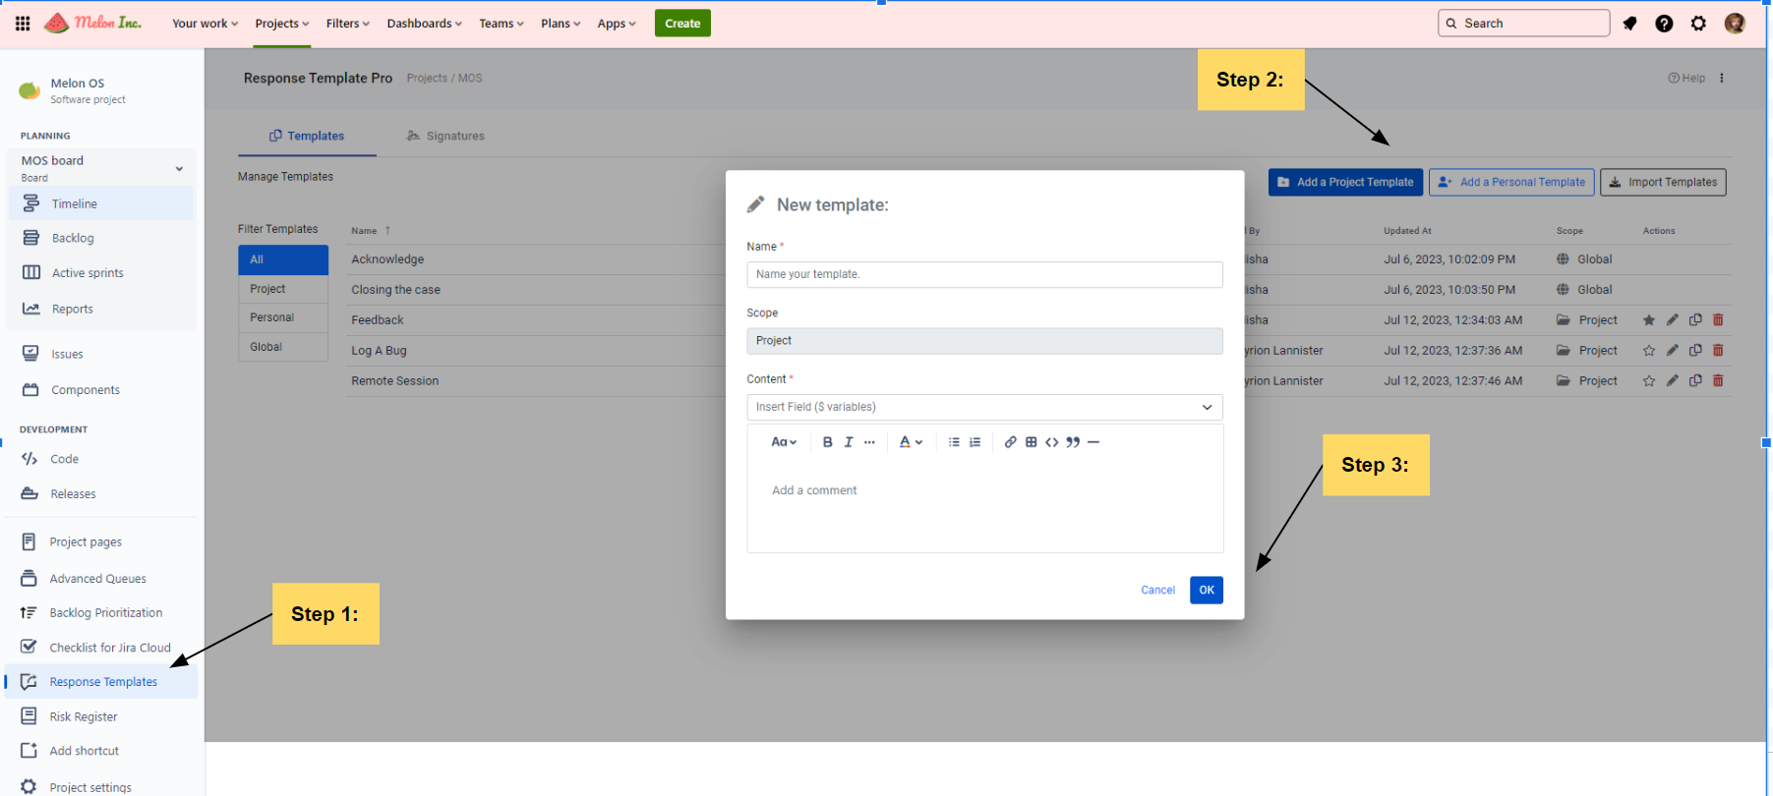Favorite the Remote Session template
Image resolution: width=1773 pixels, height=796 pixels.
coord(1648,380)
